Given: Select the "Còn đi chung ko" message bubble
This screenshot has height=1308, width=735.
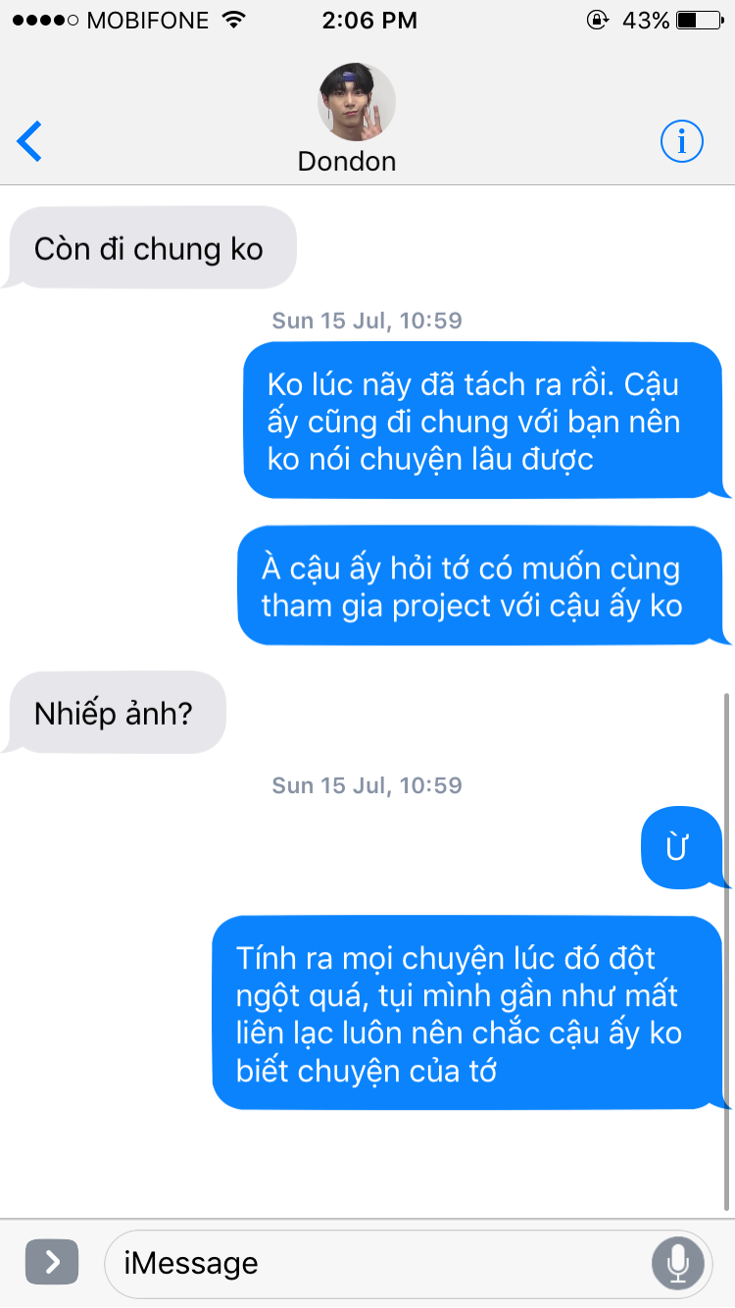Looking at the screenshot, I should pos(150,248).
